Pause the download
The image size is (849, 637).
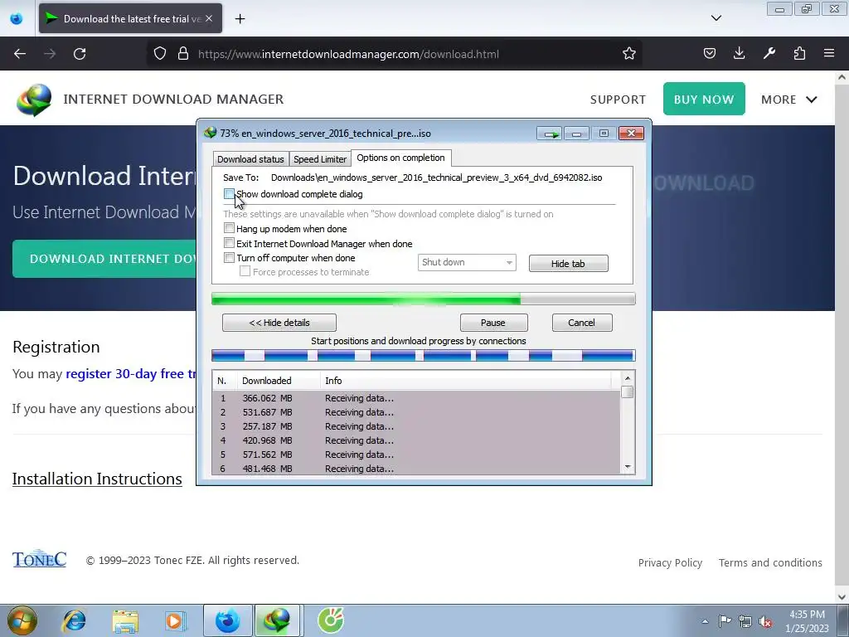point(493,323)
